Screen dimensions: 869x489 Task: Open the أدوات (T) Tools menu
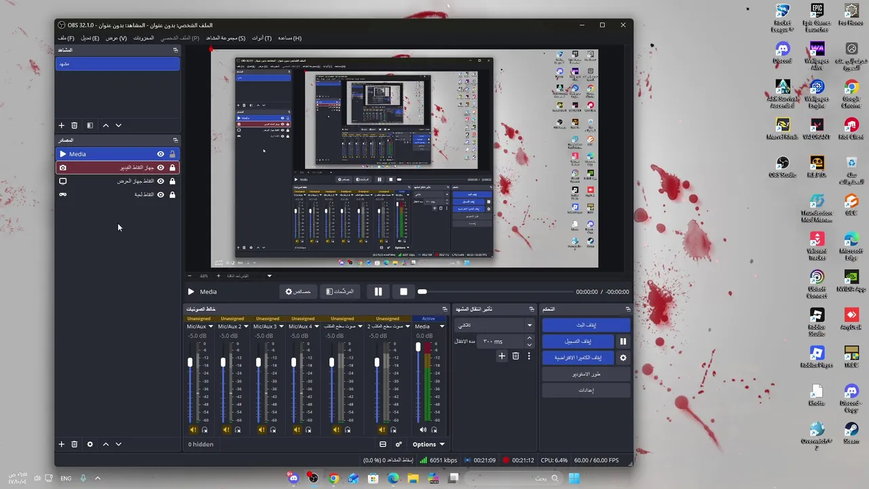click(x=261, y=38)
